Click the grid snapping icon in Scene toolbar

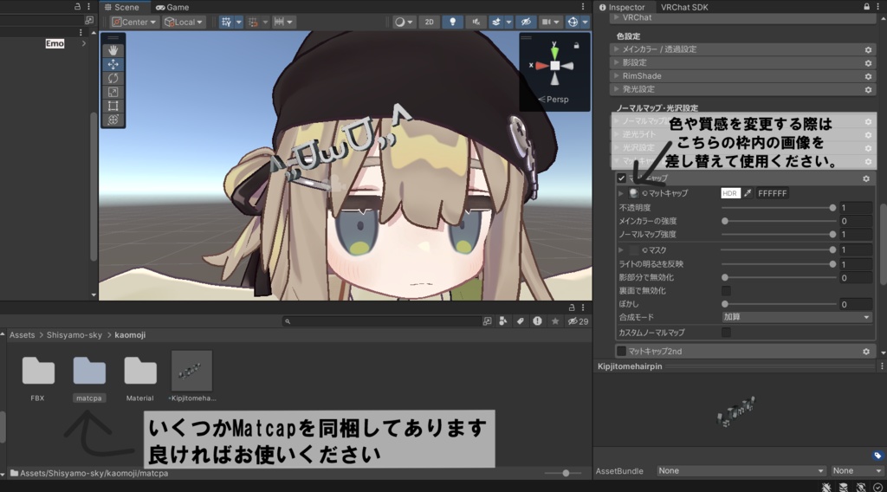click(226, 22)
